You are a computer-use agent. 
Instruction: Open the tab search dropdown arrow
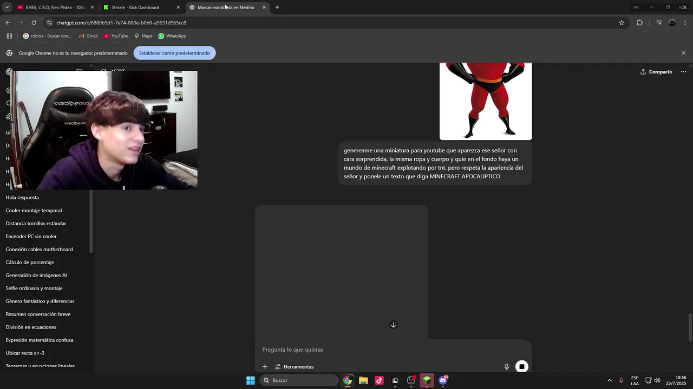tap(7, 8)
